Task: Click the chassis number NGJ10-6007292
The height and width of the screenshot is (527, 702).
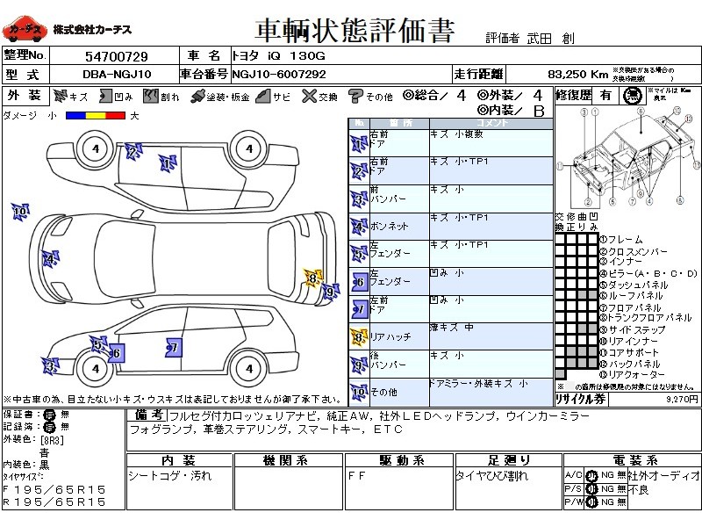Action: pyautogui.click(x=278, y=75)
